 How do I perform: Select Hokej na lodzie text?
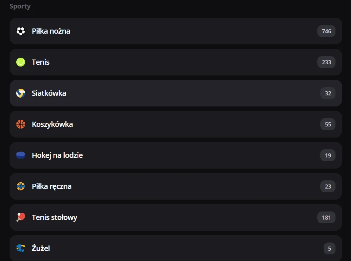coord(57,155)
